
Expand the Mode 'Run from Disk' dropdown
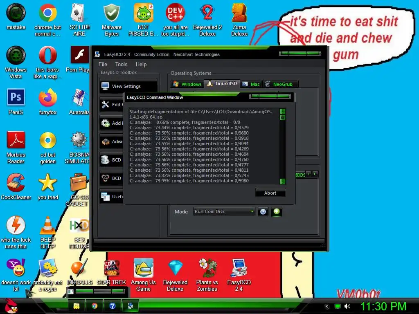pyautogui.click(x=224, y=211)
